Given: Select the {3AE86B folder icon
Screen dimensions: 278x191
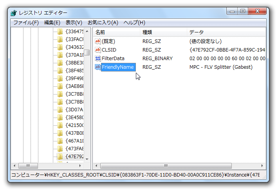Looking at the screenshot, I should [60, 86].
